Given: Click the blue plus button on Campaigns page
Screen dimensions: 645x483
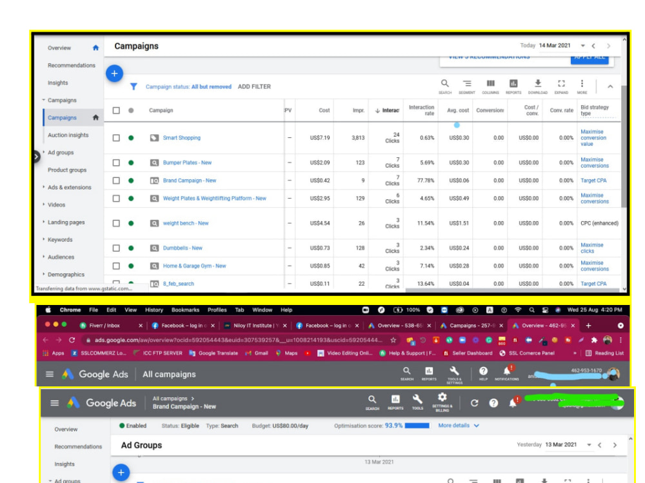Looking at the screenshot, I should [x=114, y=74].
